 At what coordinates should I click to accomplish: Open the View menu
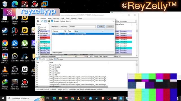pyautogui.click(x=50, y=19)
